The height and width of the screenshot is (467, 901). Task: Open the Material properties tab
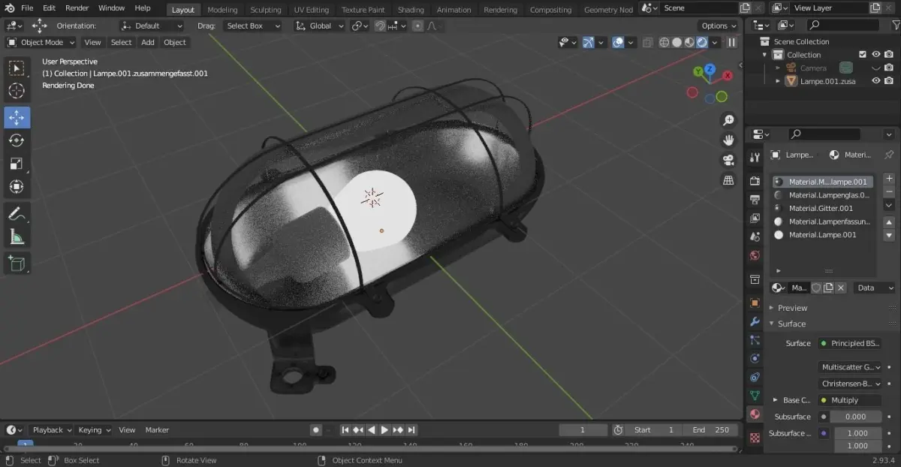coord(755,414)
